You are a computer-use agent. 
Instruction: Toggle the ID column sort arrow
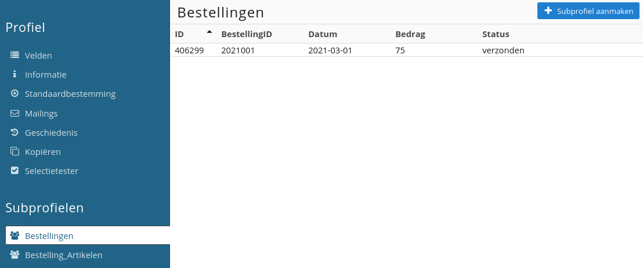pyautogui.click(x=209, y=31)
